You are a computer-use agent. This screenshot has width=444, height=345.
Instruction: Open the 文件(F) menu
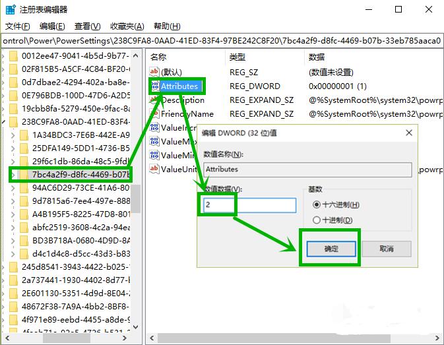pyautogui.click(x=18, y=26)
